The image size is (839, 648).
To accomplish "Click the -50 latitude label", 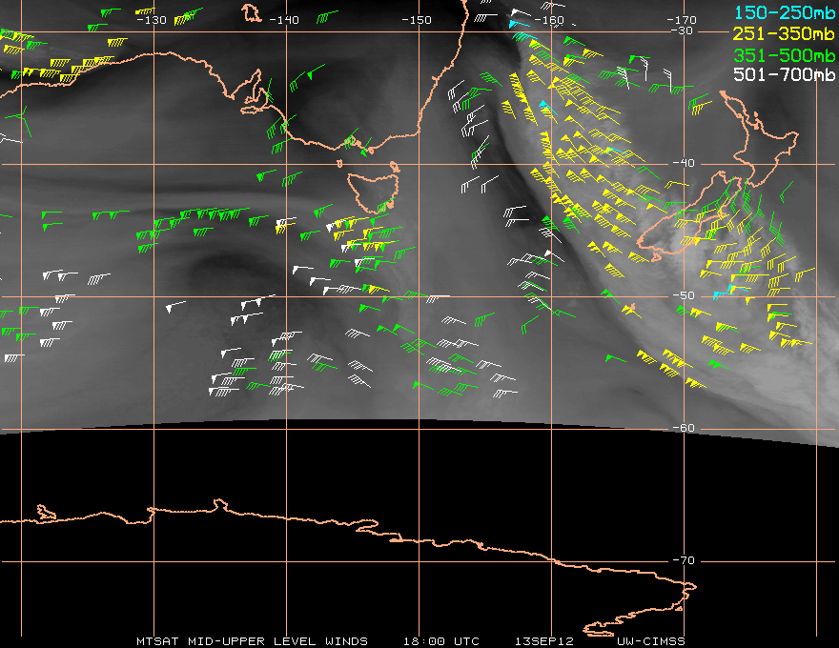I will point(684,295).
